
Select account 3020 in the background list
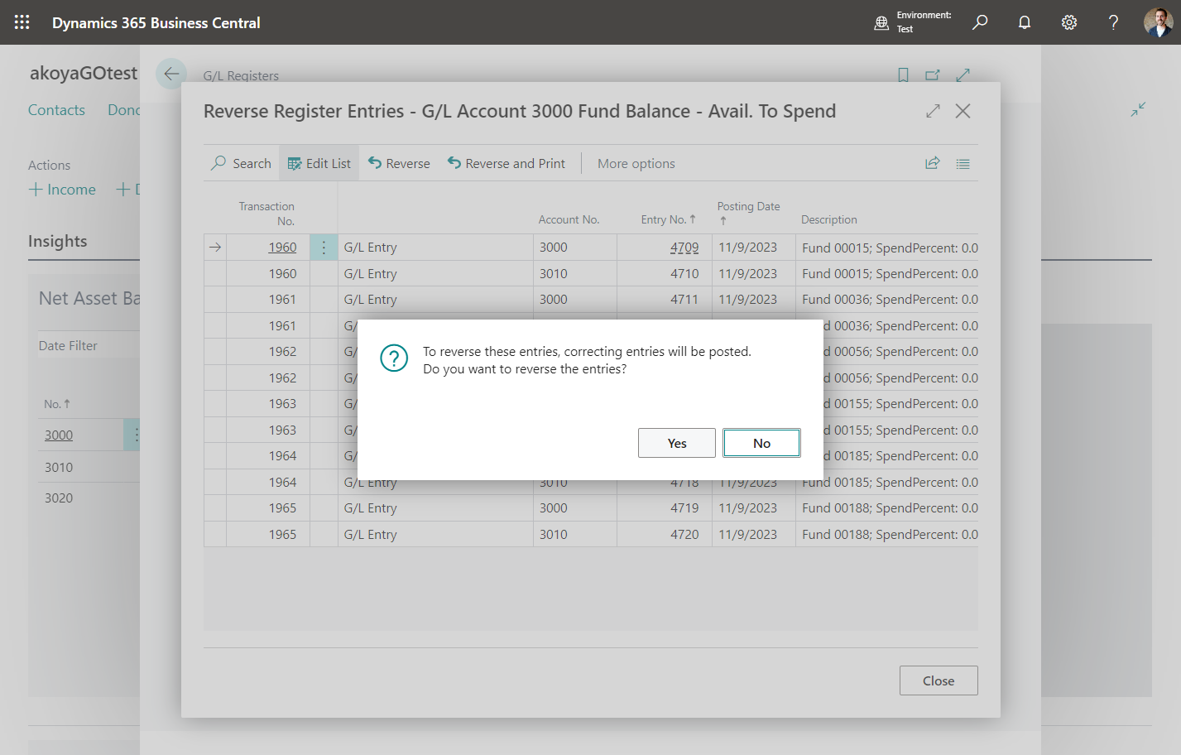(59, 498)
